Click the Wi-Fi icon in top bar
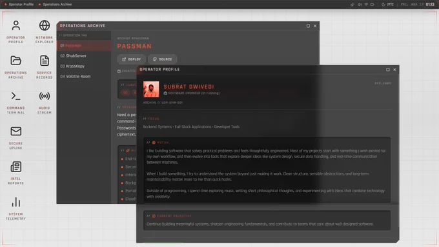This screenshot has width=439, height=247. [366, 5]
